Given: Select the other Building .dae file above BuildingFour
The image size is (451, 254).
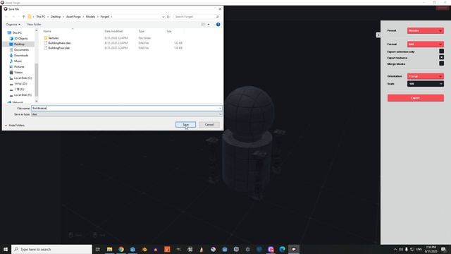Looking at the screenshot, I should 59,43.
